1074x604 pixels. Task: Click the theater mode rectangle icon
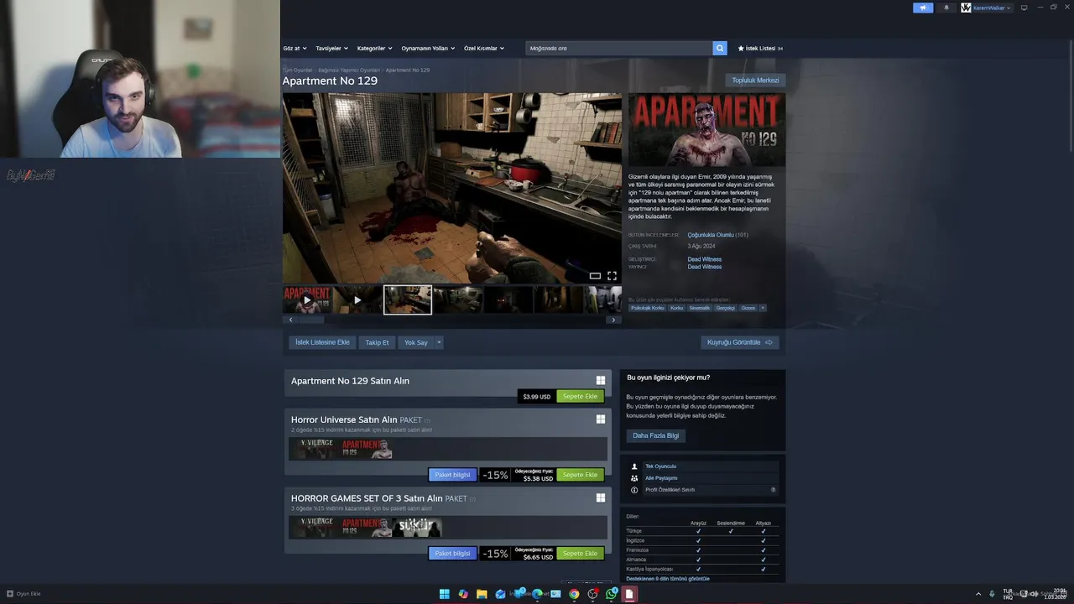click(595, 275)
